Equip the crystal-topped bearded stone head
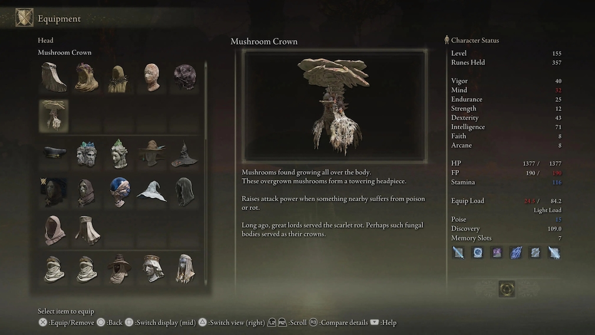 (x=87, y=153)
